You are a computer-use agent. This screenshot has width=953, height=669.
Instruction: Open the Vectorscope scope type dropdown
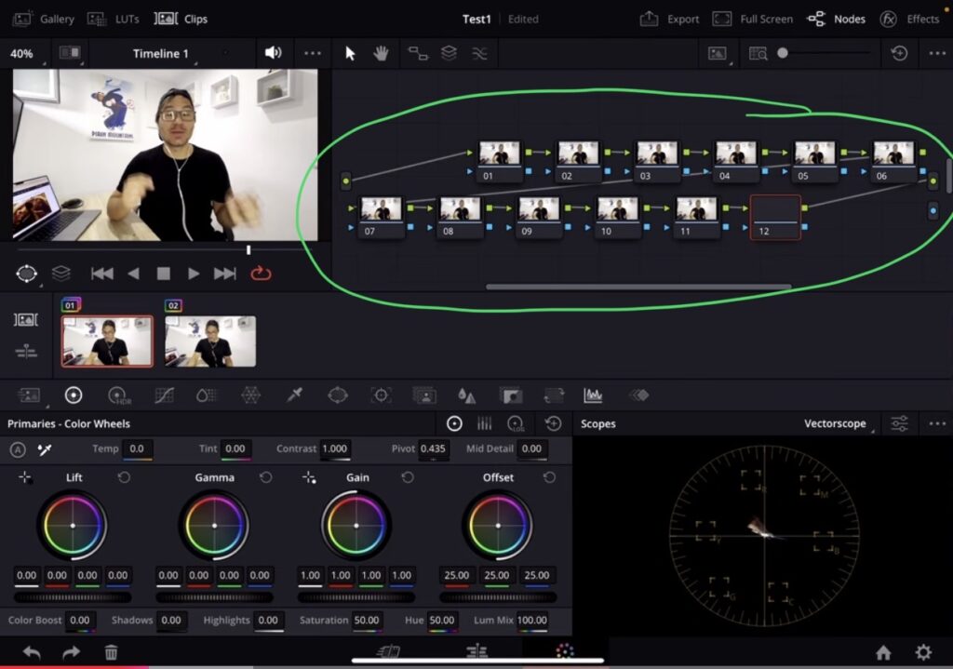[838, 423]
